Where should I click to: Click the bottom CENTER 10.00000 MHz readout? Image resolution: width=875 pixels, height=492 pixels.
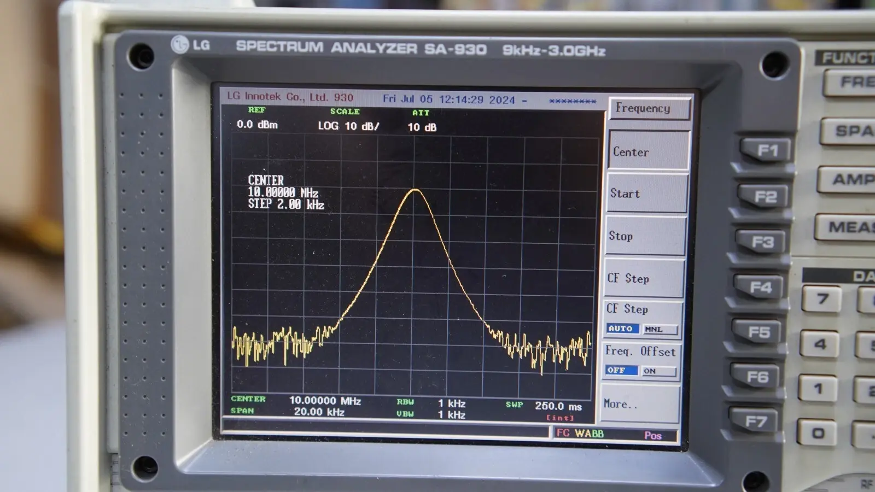[x=296, y=400]
